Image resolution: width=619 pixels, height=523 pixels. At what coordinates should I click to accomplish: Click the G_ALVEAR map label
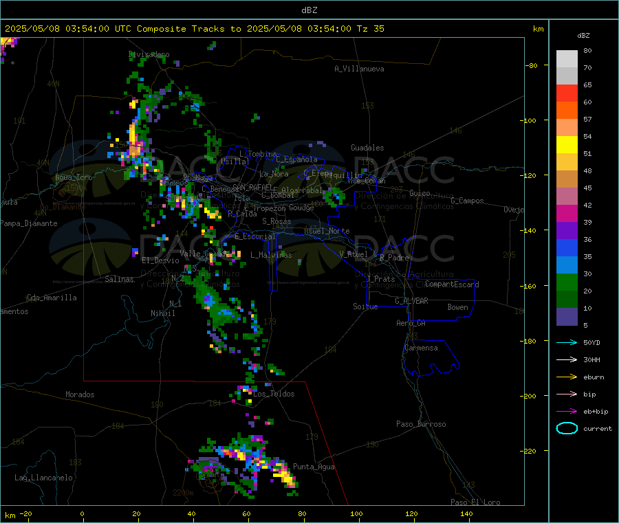(x=411, y=301)
